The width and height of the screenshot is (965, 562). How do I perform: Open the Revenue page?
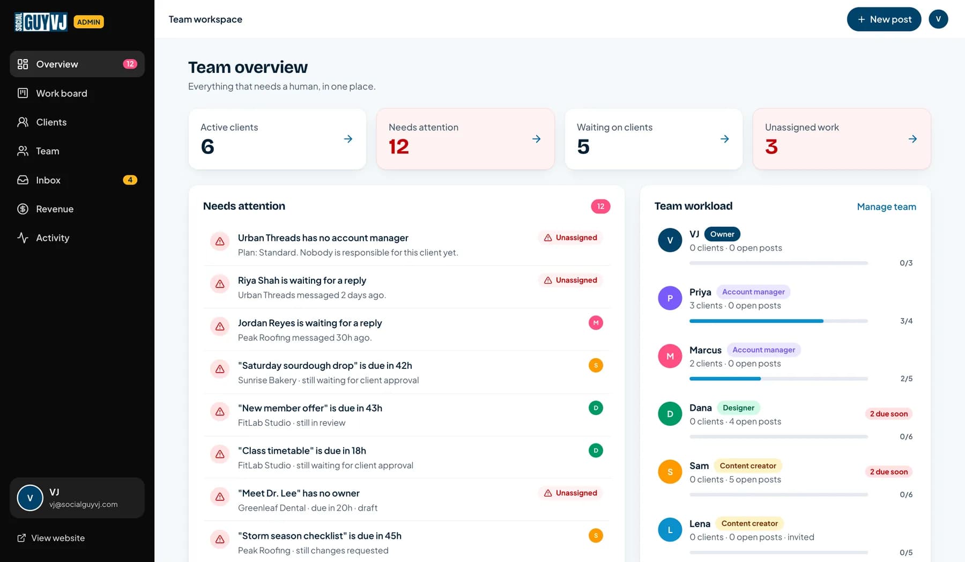click(77, 209)
